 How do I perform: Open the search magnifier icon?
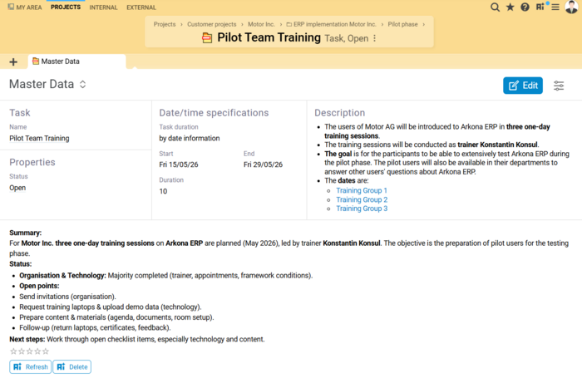point(495,7)
